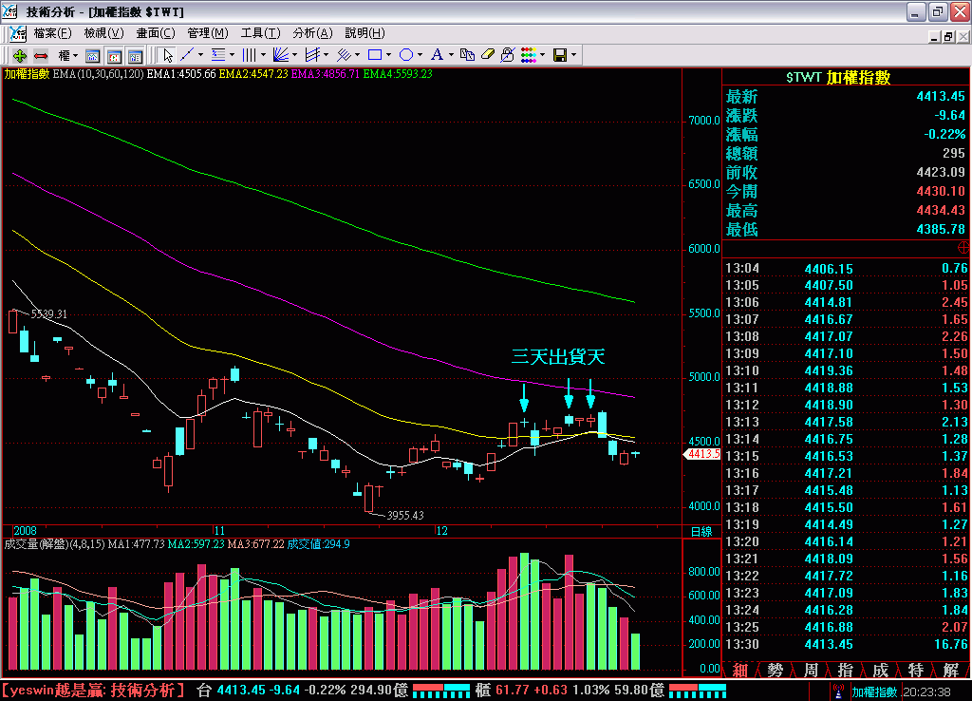Viewport: 972px width, 701px height.
Task: Click the green four-arrow move icon
Action: [x=19, y=55]
